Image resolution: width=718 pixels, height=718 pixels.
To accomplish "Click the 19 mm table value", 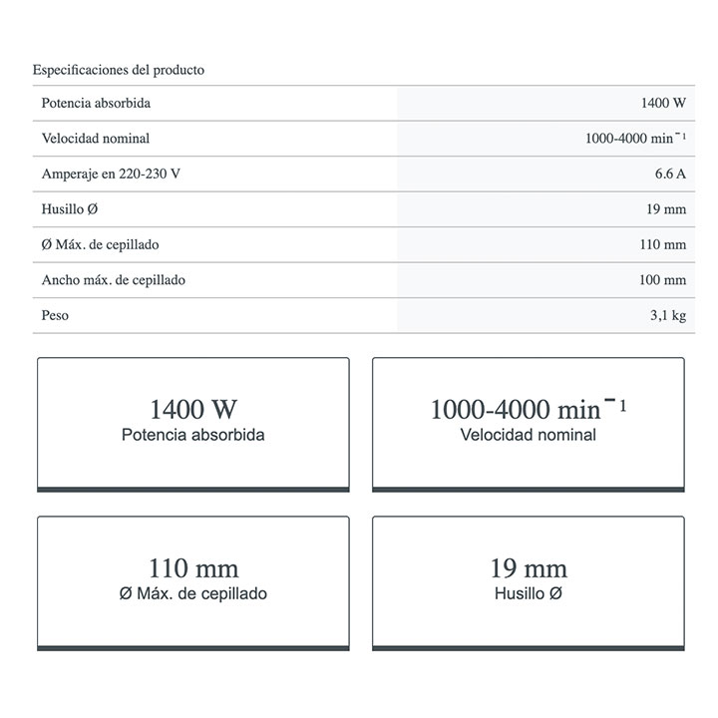I will click(666, 209).
